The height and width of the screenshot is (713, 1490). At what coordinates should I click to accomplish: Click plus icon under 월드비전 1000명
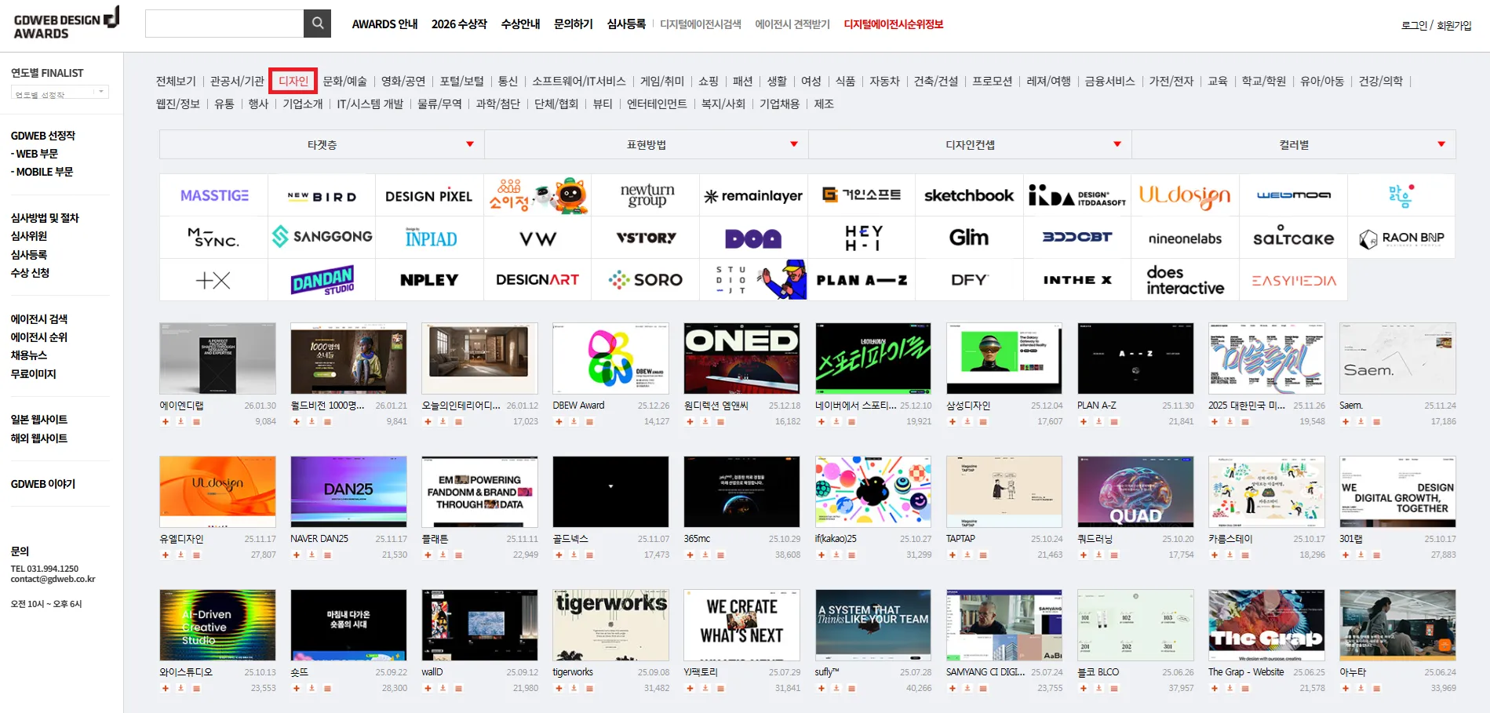tap(297, 422)
